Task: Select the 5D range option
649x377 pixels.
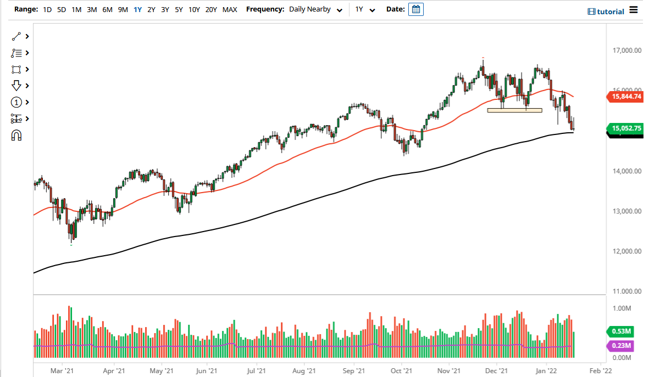Action: (61, 9)
